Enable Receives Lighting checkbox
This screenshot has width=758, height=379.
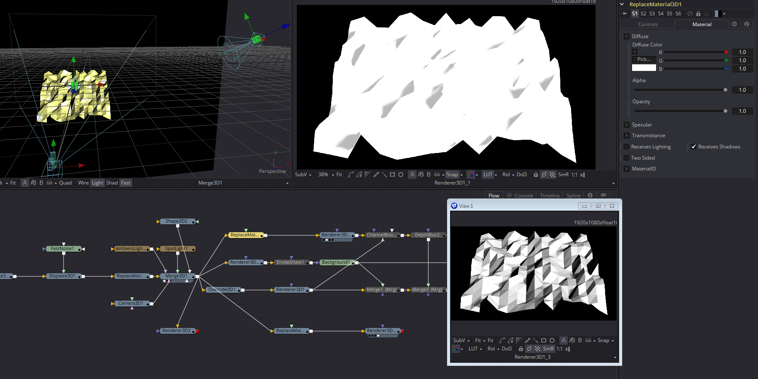(x=627, y=147)
